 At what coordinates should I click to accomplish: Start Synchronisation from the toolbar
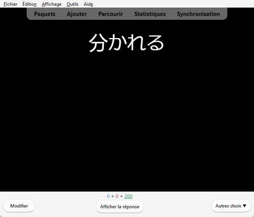198,14
